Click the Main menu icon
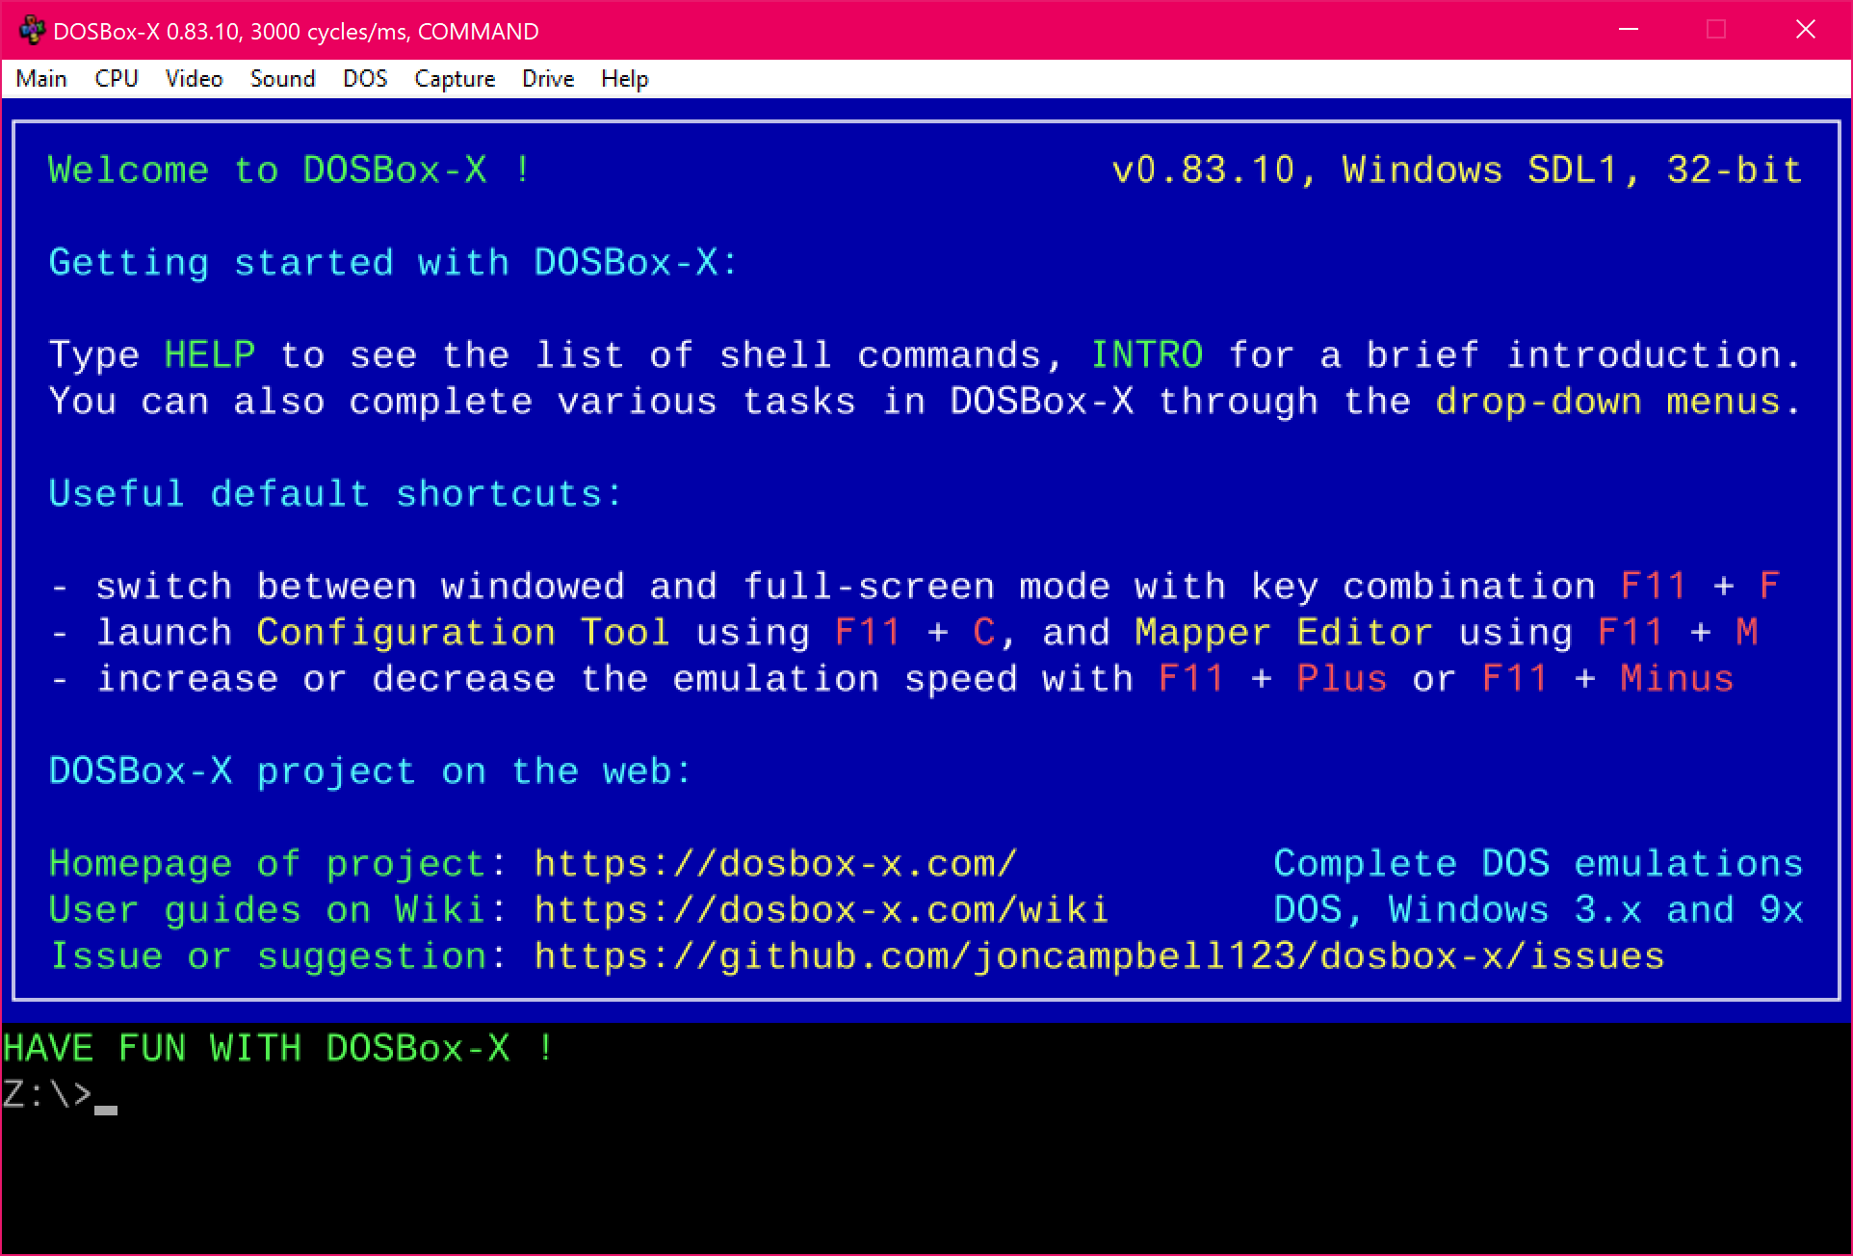 (39, 79)
